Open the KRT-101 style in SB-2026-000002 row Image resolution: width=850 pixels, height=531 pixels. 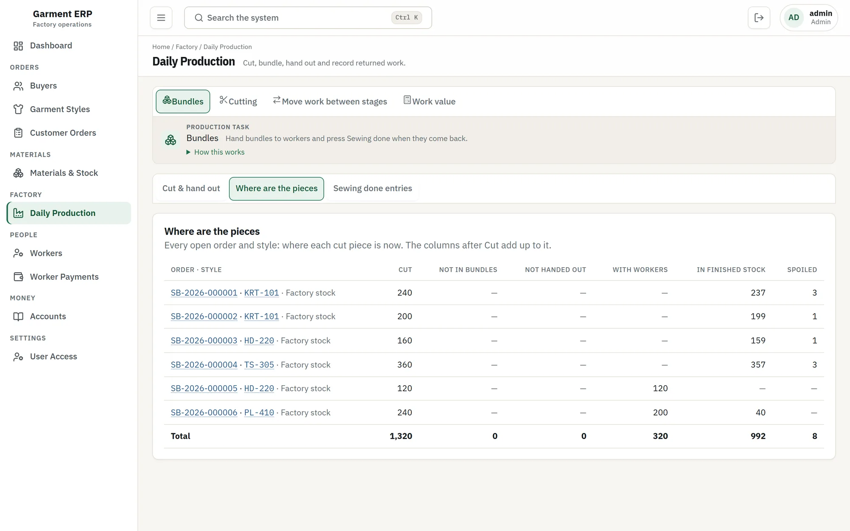262,317
